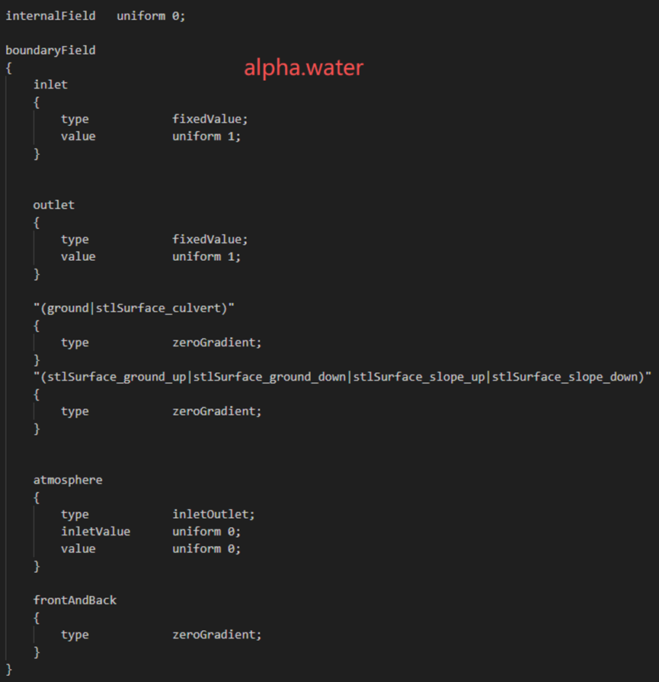Image resolution: width=659 pixels, height=682 pixels.
Task: Place cursor on the frontAndBack patch name
Action: click(x=75, y=600)
